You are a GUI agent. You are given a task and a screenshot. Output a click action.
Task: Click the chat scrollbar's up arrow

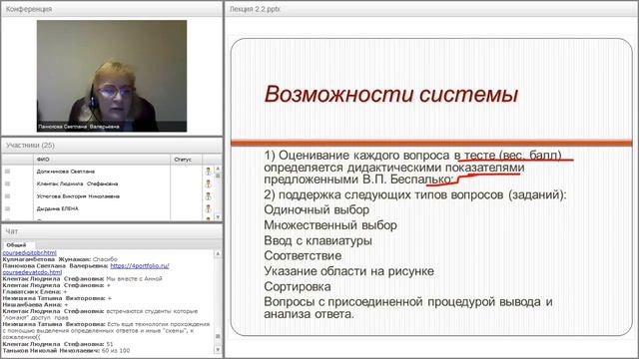[218, 254]
